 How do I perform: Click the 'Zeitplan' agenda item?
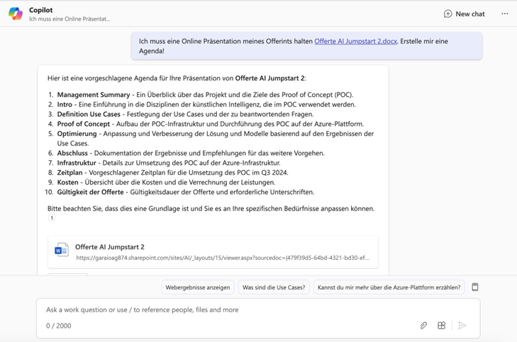click(x=70, y=173)
